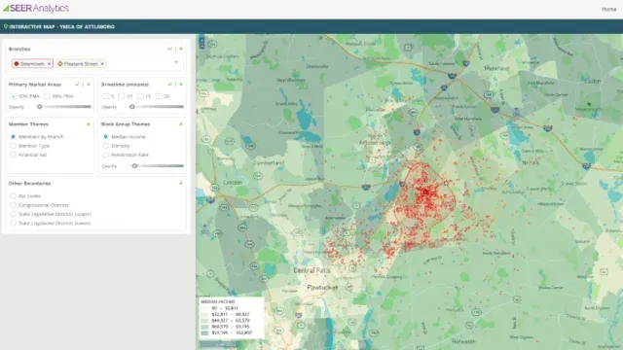623x350 pixels.
Task: Select State Legislative Districts (lower) option
Action: (x=13, y=223)
